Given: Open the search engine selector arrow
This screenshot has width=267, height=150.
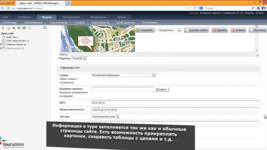Looking at the screenshot, I should pyautogui.click(x=204, y=8).
